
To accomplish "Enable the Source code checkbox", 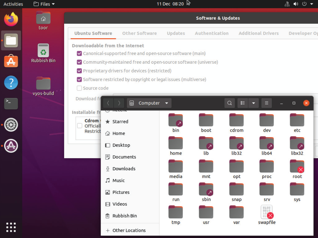I will tap(79, 88).
